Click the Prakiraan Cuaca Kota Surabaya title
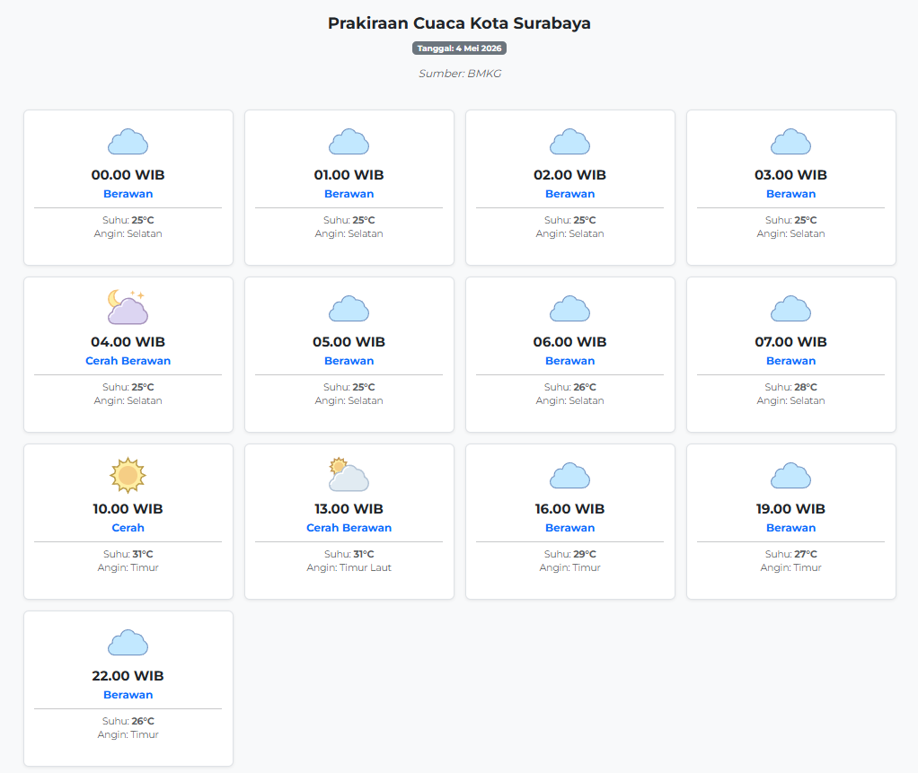Viewport: 918px width, 773px height. click(x=459, y=22)
